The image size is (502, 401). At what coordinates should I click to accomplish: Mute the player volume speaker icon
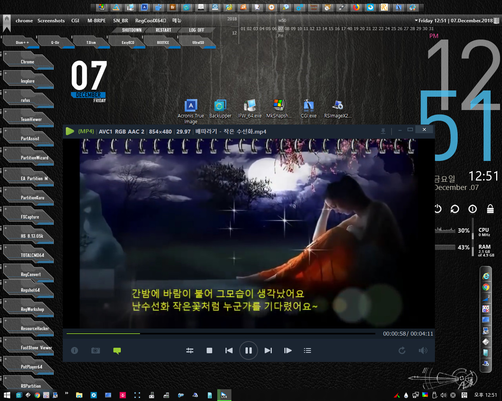[x=423, y=350]
